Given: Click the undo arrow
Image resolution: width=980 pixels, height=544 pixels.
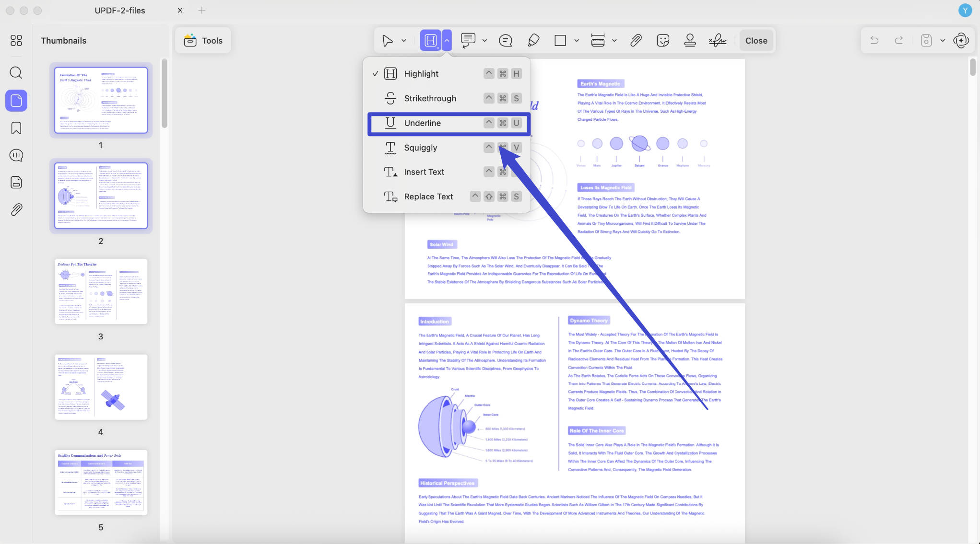Looking at the screenshot, I should pos(874,41).
